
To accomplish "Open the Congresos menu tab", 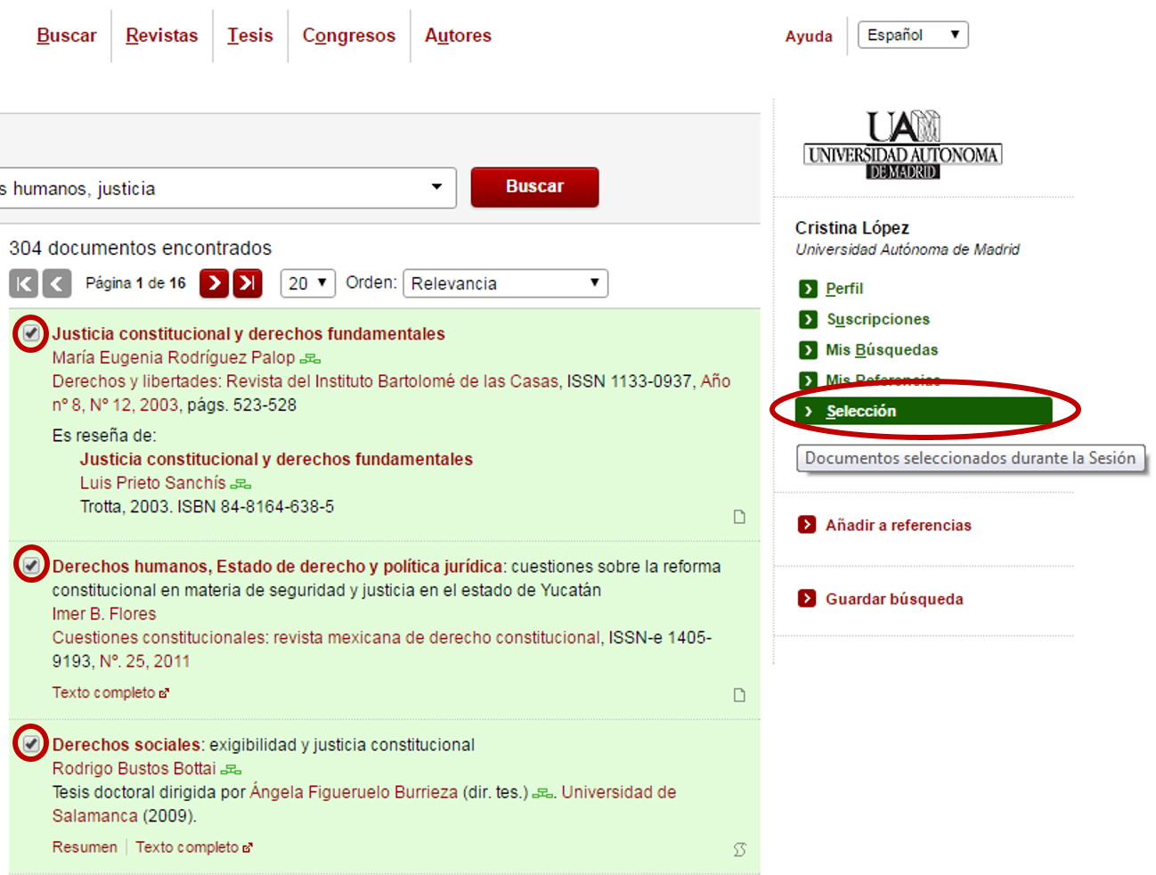I will 349,36.
